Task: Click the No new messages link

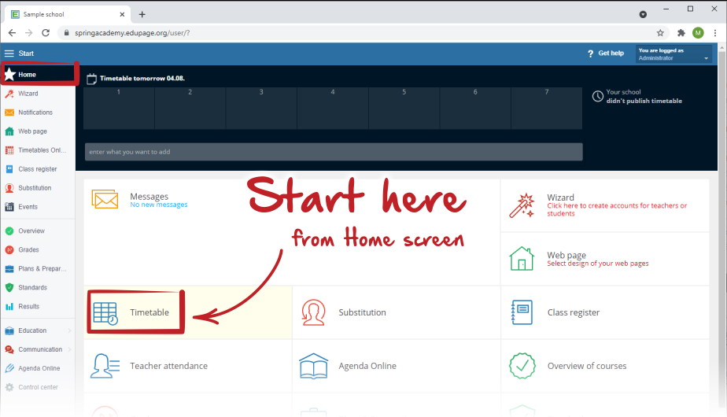Action: tap(159, 205)
